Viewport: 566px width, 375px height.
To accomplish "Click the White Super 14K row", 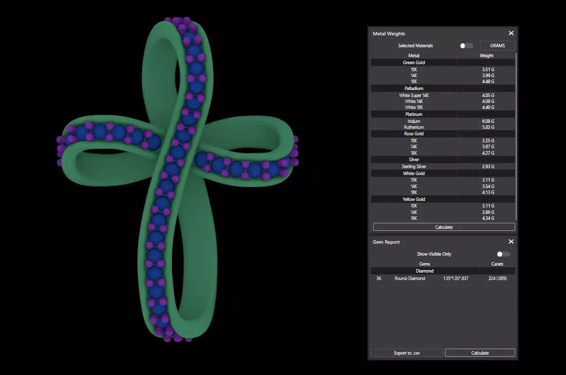I will (443, 95).
